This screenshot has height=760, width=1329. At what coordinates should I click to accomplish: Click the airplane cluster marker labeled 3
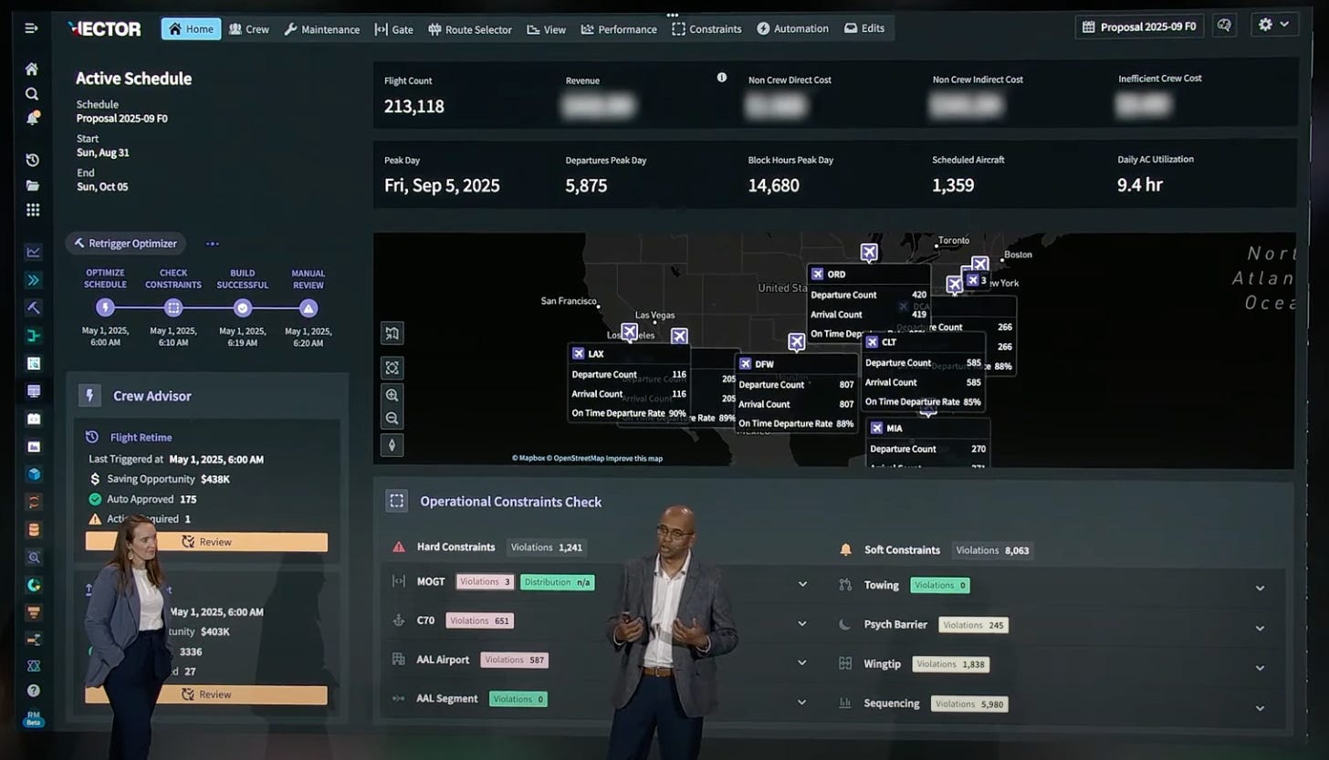pos(976,280)
